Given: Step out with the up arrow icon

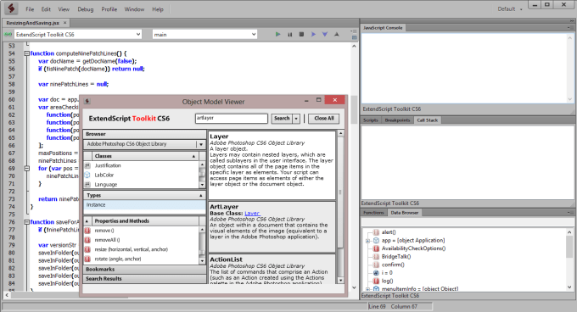Looking at the screenshot, I should point(336,34).
